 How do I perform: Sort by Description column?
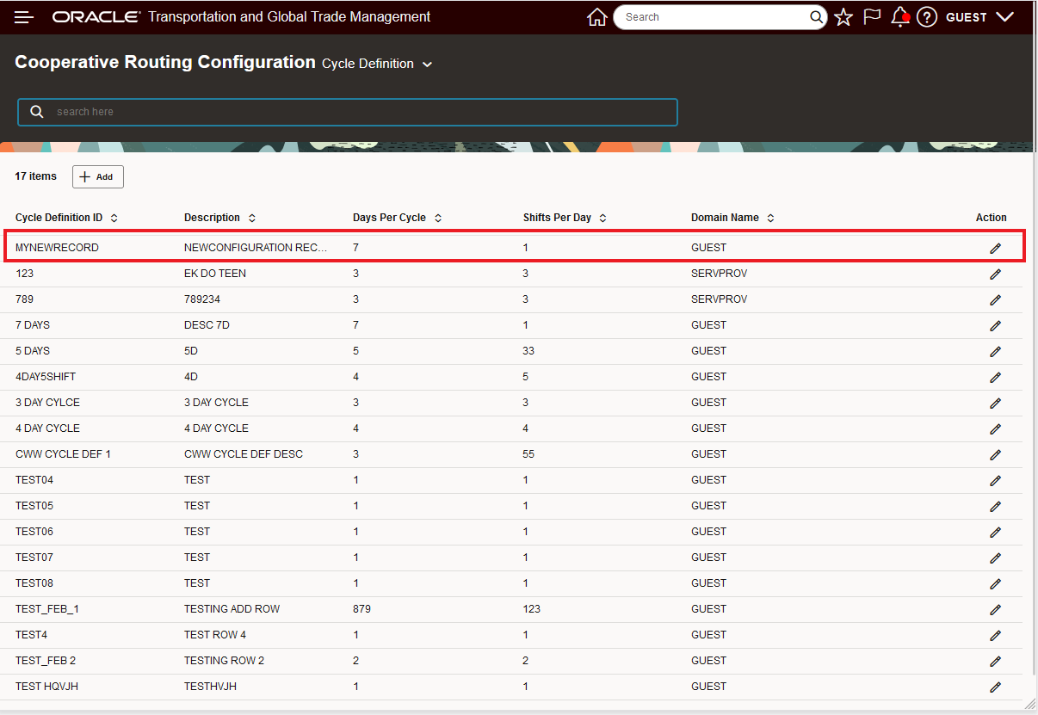pyautogui.click(x=251, y=219)
